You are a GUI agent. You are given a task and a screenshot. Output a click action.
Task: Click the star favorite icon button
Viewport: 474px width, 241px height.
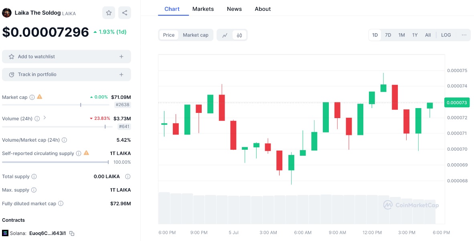[x=109, y=13]
